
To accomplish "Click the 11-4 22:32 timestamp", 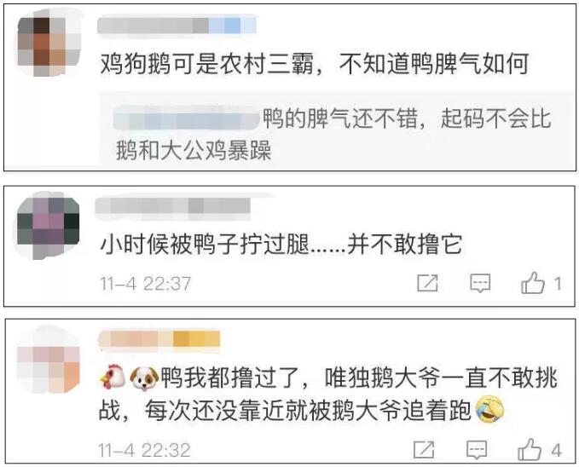I will pyautogui.click(x=144, y=450).
